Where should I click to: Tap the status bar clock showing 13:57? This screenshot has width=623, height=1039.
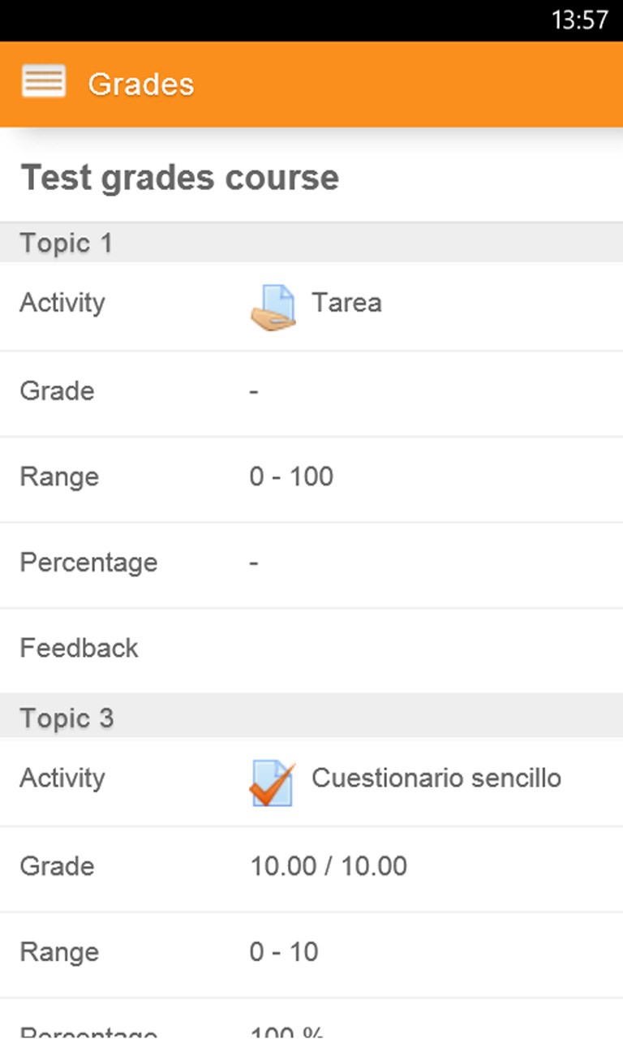click(x=579, y=19)
